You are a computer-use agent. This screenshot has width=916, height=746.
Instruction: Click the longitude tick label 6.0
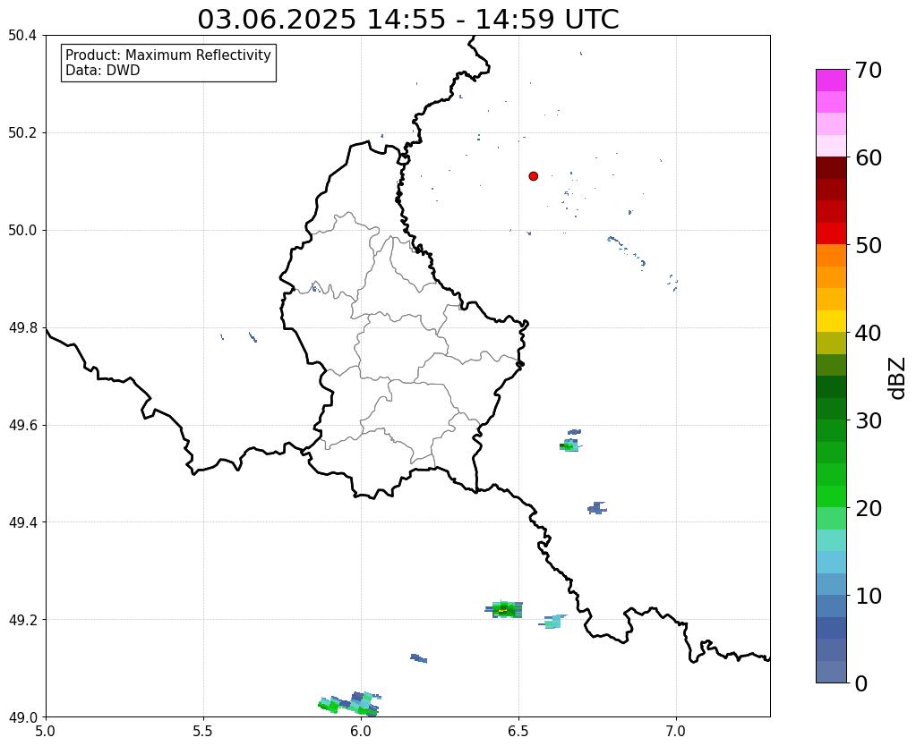pyautogui.click(x=361, y=731)
